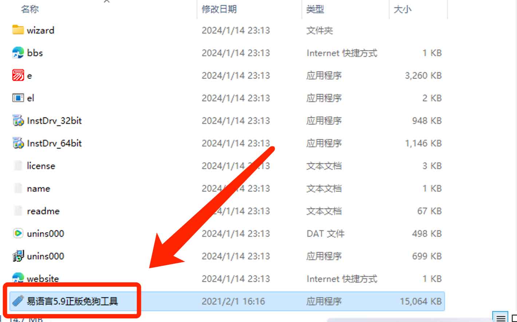Click the 应用程序 type of el row
The width and height of the screenshot is (517, 322).
tap(324, 98)
